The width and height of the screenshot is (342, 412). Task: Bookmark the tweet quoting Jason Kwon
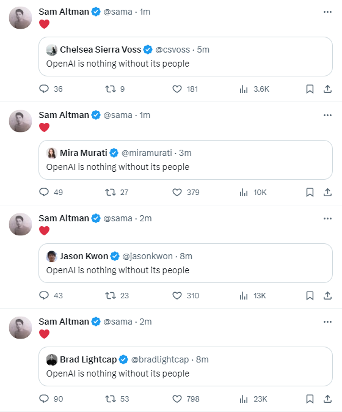310,296
